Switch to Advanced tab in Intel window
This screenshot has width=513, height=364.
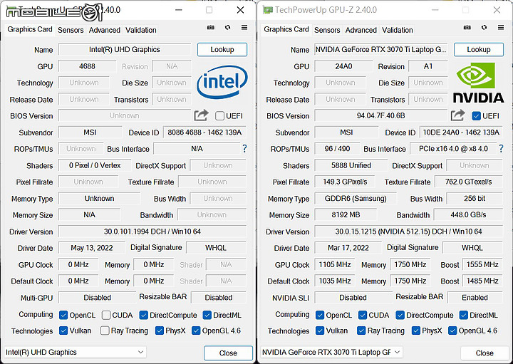pos(104,30)
